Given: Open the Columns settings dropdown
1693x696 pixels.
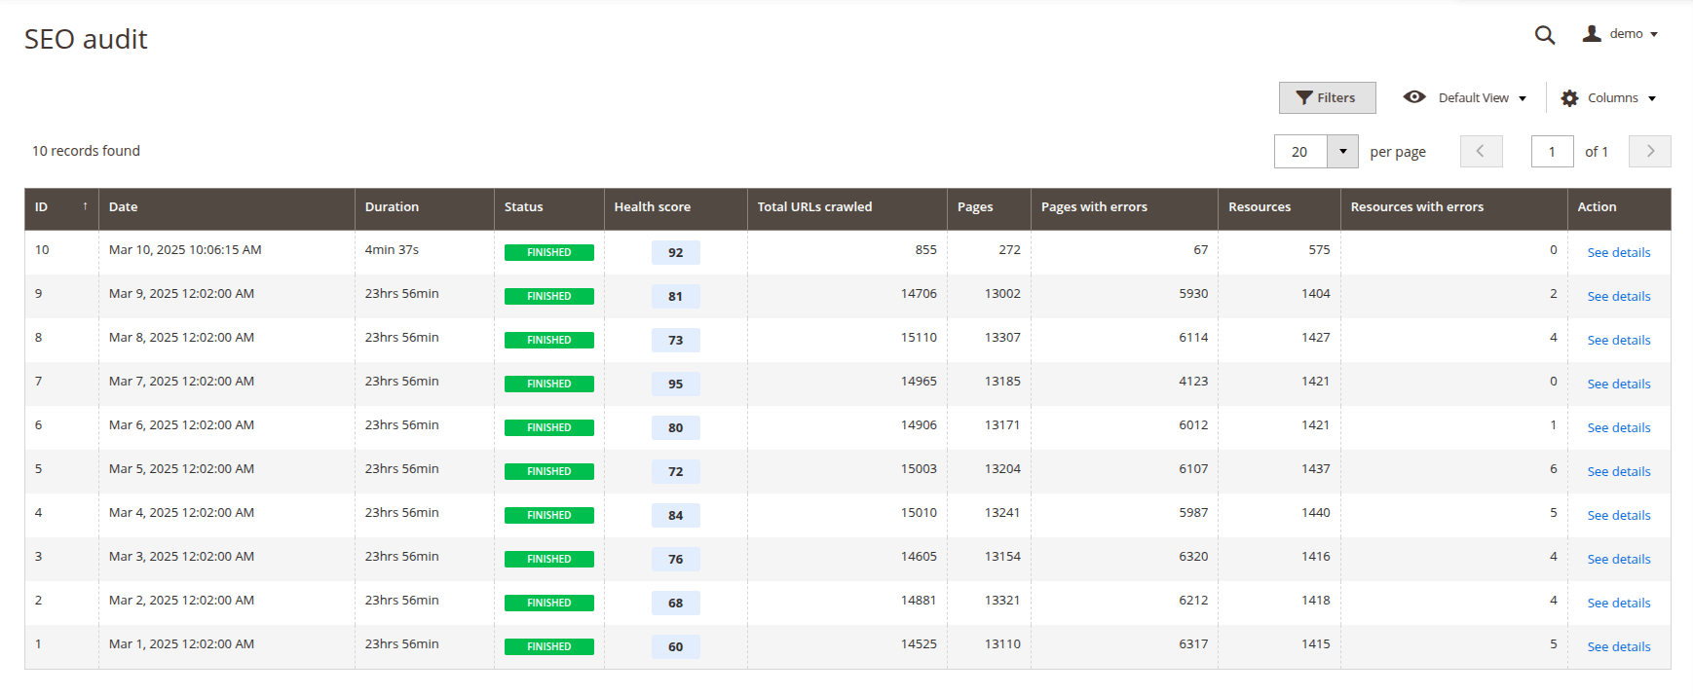Looking at the screenshot, I should pyautogui.click(x=1608, y=97).
